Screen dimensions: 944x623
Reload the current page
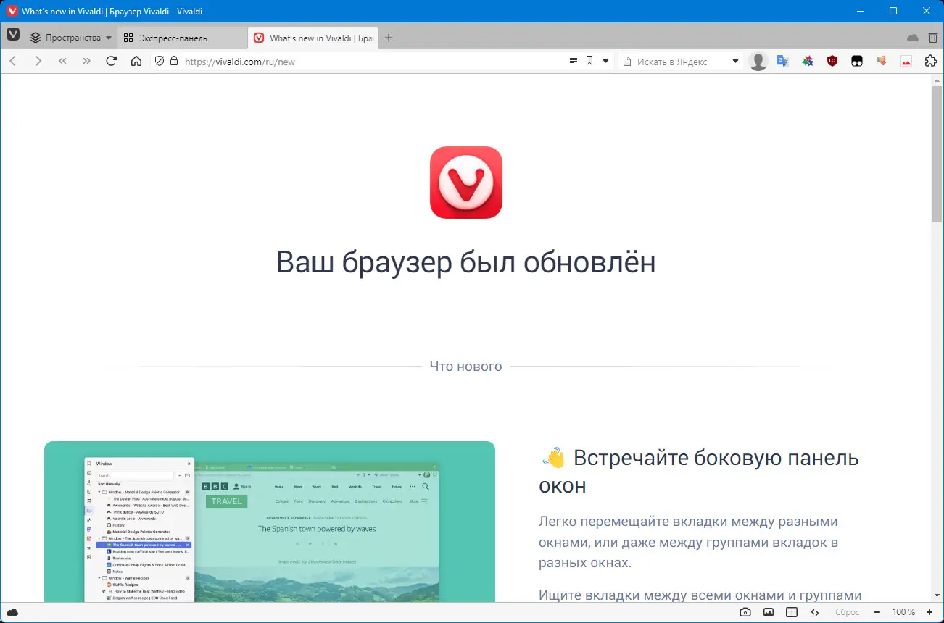coord(111,62)
